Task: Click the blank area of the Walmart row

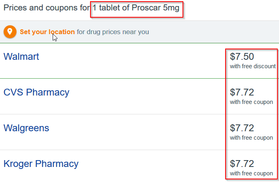Action: pyautogui.click(x=132, y=61)
